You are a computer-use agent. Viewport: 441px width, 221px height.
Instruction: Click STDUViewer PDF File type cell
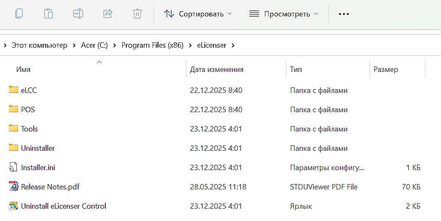(x=324, y=187)
